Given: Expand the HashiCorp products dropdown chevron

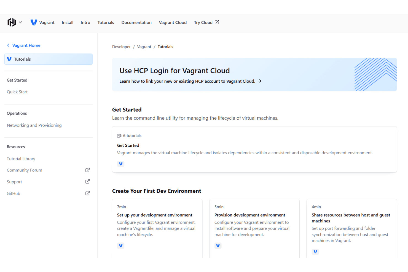Looking at the screenshot, I should tap(20, 22).
